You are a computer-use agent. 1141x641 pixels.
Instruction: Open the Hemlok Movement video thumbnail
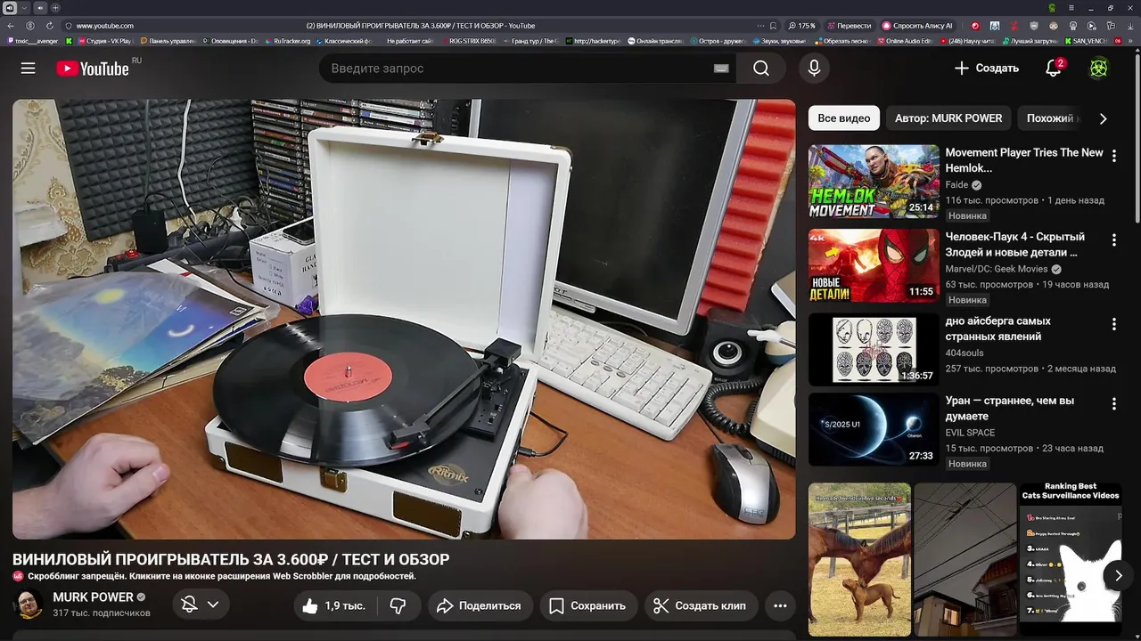coord(874,182)
